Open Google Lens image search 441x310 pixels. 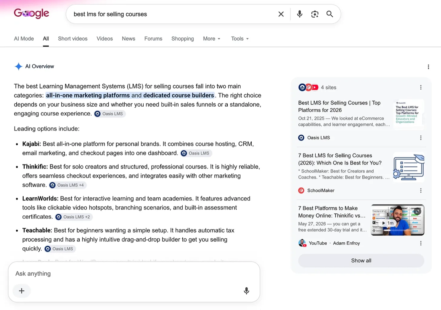(315, 14)
